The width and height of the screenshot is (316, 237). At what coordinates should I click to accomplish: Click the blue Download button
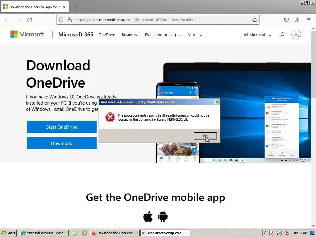[62, 143]
